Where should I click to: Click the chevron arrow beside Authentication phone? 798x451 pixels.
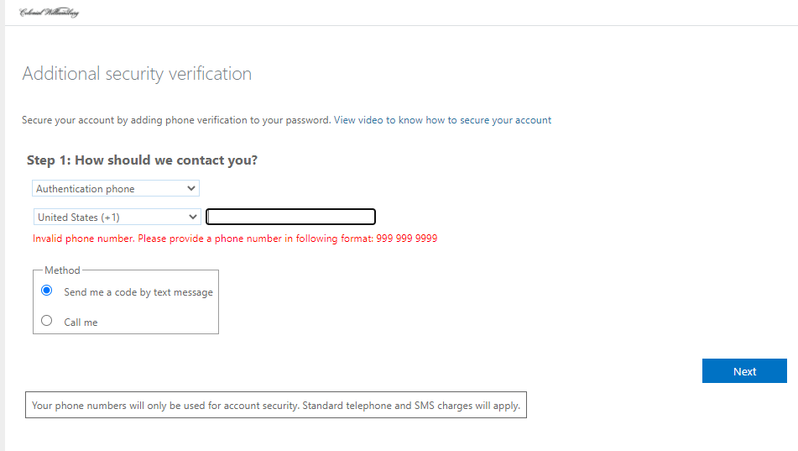coord(190,189)
